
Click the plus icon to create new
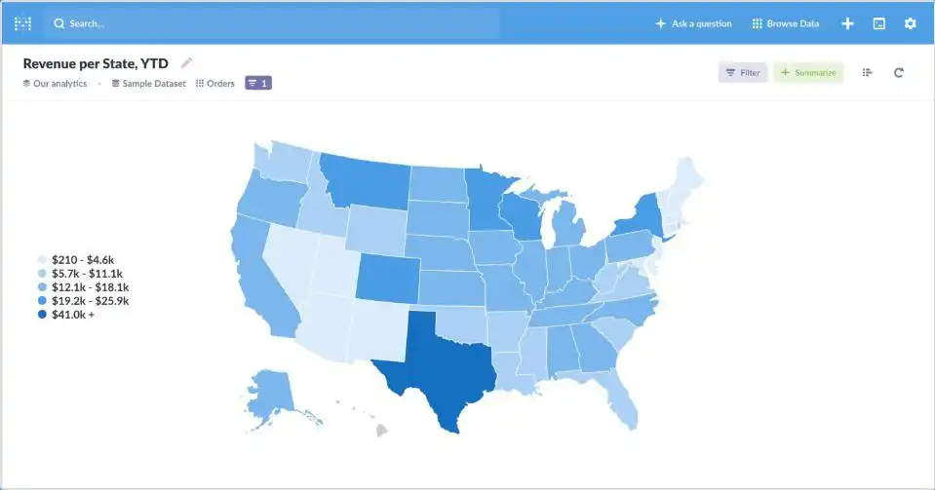[848, 23]
